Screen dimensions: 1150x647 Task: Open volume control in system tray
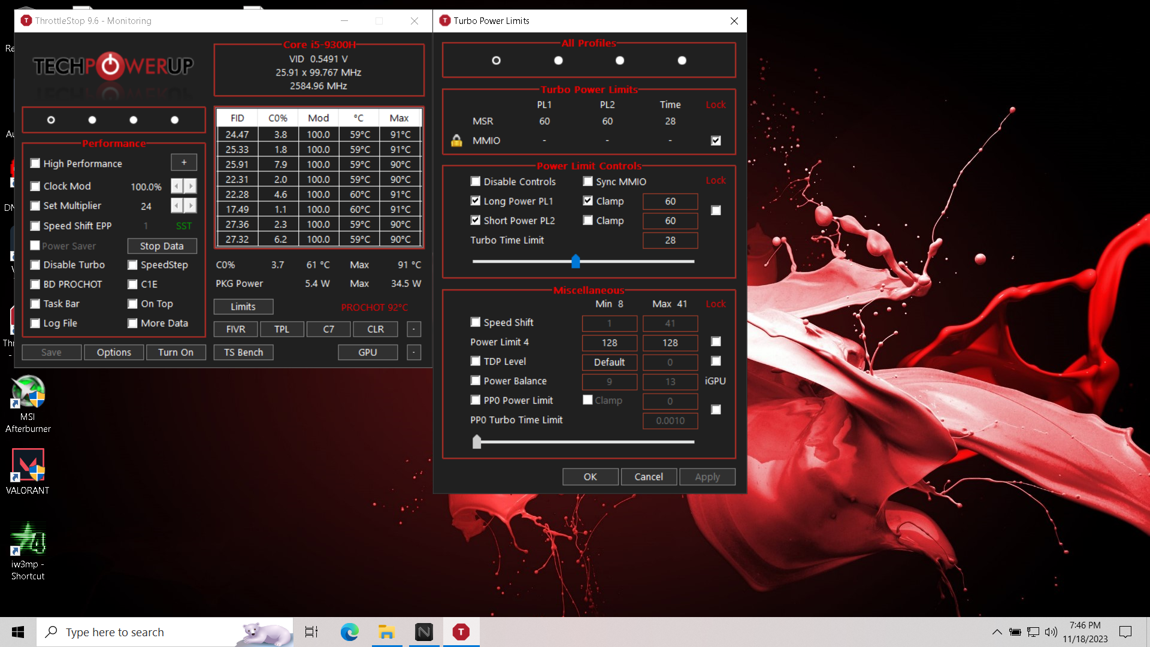click(1051, 632)
